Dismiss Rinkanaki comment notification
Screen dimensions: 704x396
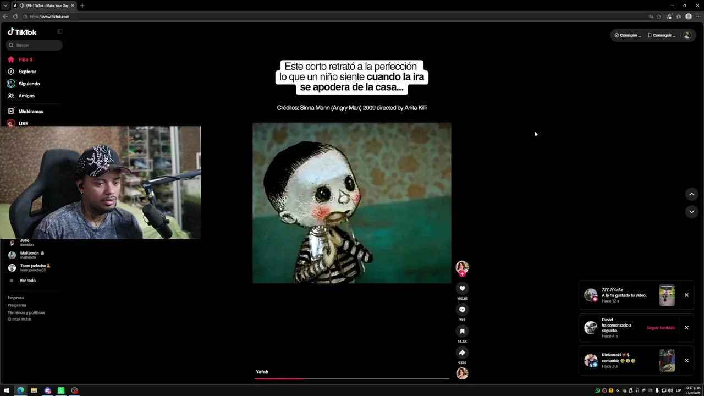(686, 361)
